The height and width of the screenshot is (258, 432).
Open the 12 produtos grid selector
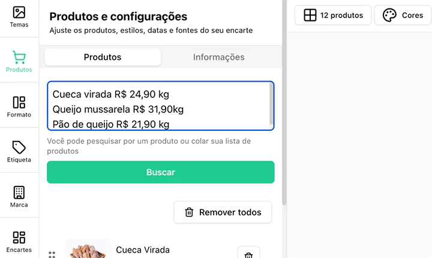click(333, 15)
